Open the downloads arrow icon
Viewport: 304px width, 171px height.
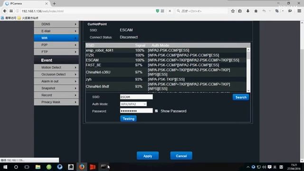(x=248, y=11)
